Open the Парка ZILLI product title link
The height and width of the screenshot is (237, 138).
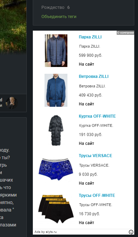[90, 37]
